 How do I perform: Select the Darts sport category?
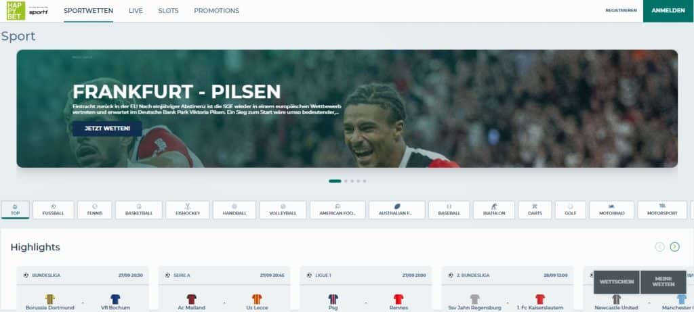click(x=535, y=210)
